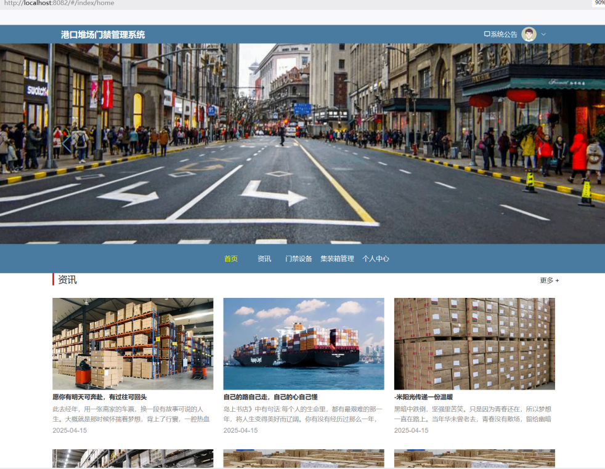Open article titled 自己的路自己走，自己的心自己懂
The width and height of the screenshot is (605, 469).
click(270, 397)
